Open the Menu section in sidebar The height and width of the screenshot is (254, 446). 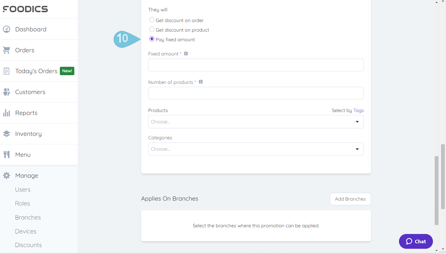click(39, 155)
